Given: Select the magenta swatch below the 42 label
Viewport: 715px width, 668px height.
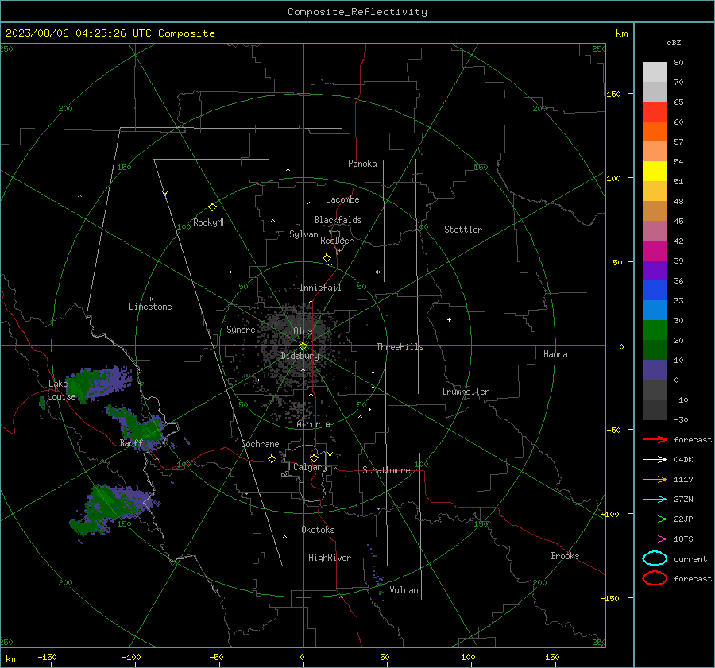Looking at the screenshot, I should [x=655, y=250].
